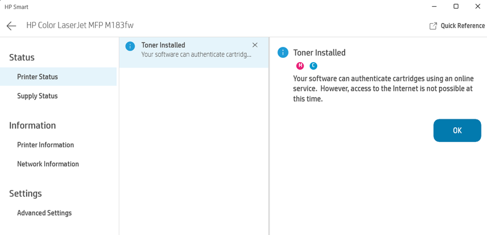Open Network Information page
Screen dimensions: 487x235
(48, 164)
